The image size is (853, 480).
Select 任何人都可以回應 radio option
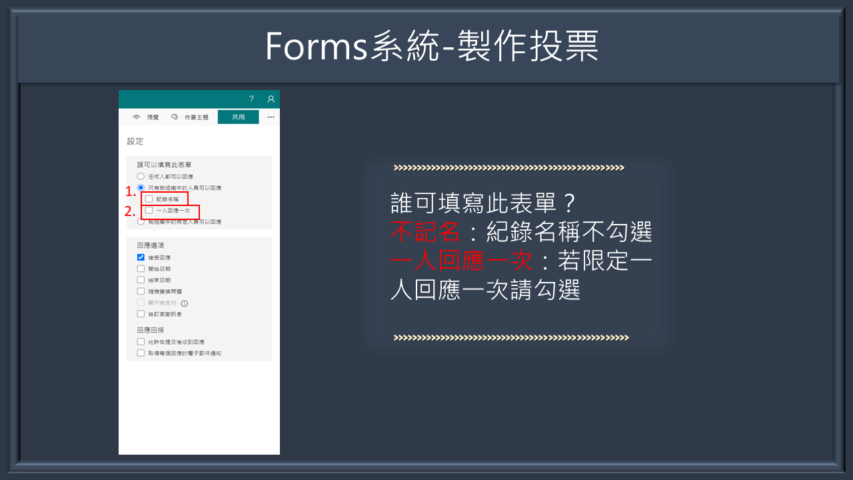141,177
